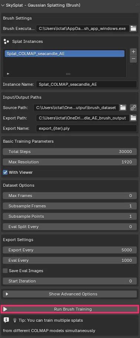
Task: Click the link icon beside Source Path
Action: click(x=133, y=108)
